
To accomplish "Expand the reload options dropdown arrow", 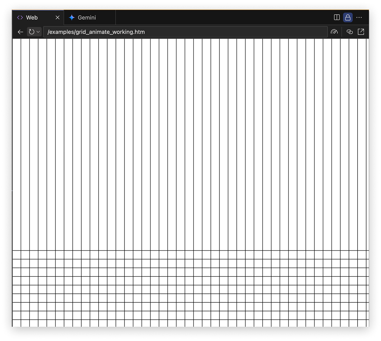I will [38, 32].
